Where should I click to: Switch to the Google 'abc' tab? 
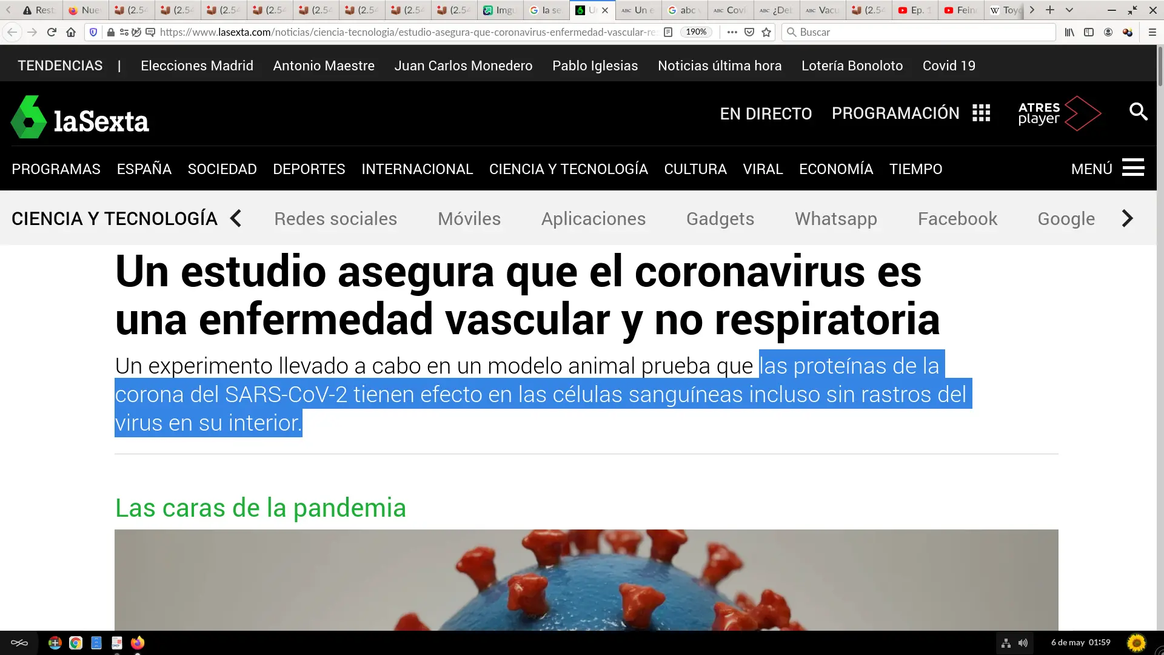(683, 10)
